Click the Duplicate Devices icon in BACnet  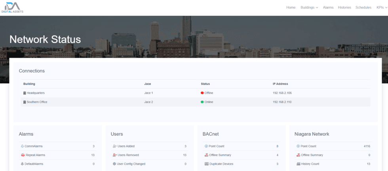[206, 164]
